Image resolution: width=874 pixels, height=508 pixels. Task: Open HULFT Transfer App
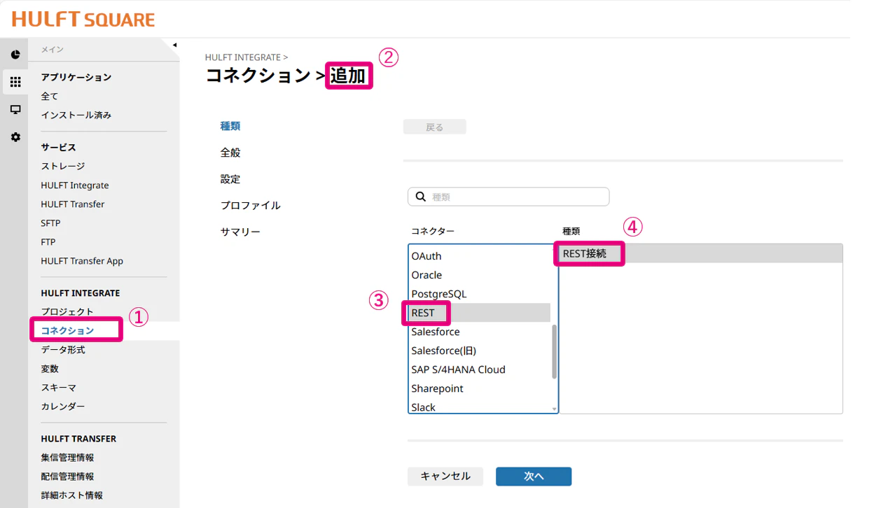[82, 261]
